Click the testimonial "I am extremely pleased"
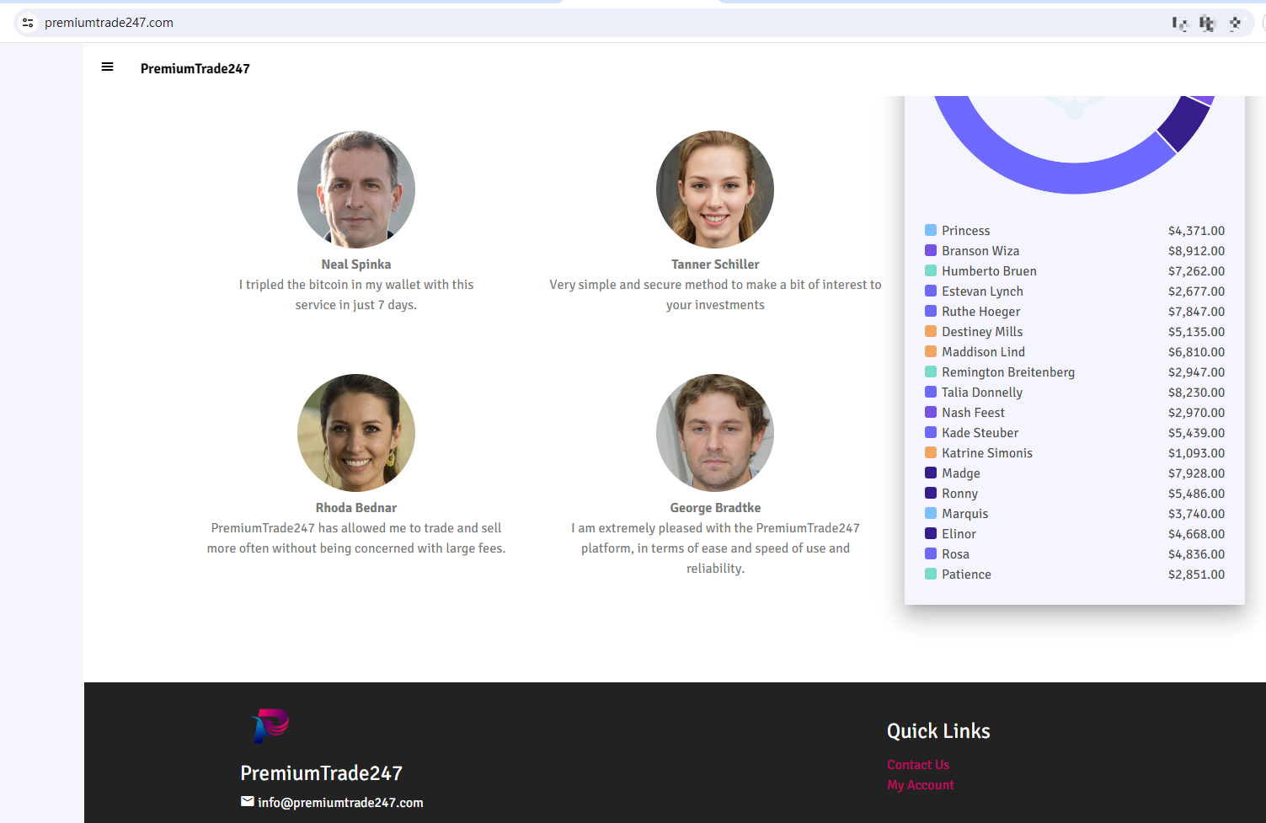The image size is (1266, 823). coord(715,548)
